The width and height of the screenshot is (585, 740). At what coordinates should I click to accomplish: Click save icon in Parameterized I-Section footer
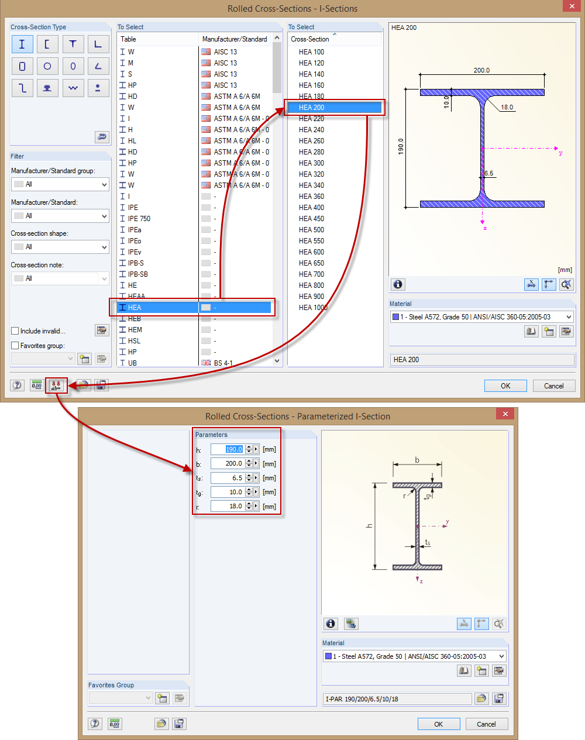180,724
